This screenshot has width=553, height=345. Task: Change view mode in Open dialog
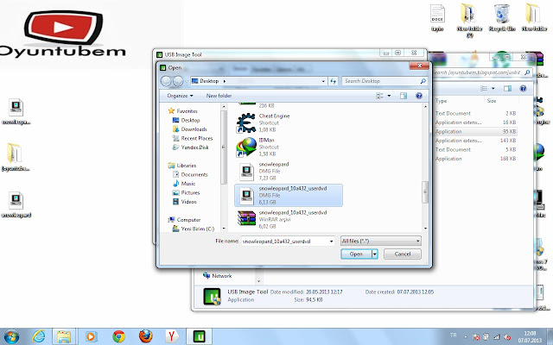tap(379, 96)
